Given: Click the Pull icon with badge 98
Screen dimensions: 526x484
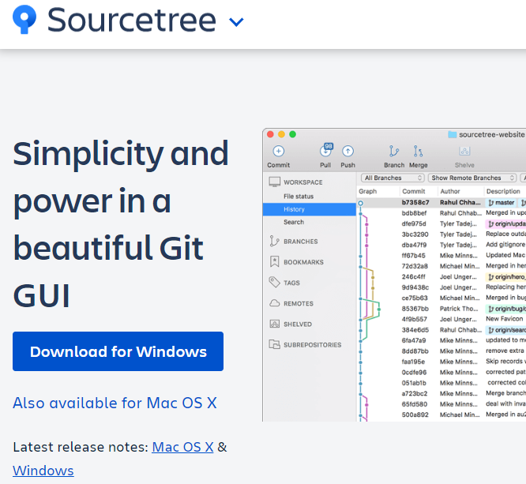Looking at the screenshot, I should click(x=325, y=150).
